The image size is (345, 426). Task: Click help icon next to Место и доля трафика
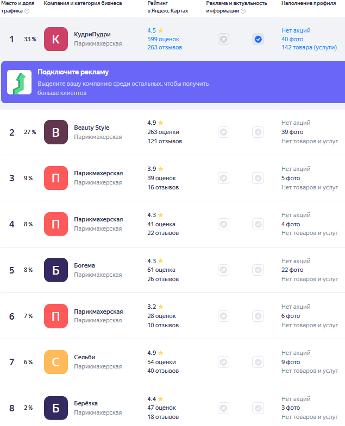click(x=27, y=11)
